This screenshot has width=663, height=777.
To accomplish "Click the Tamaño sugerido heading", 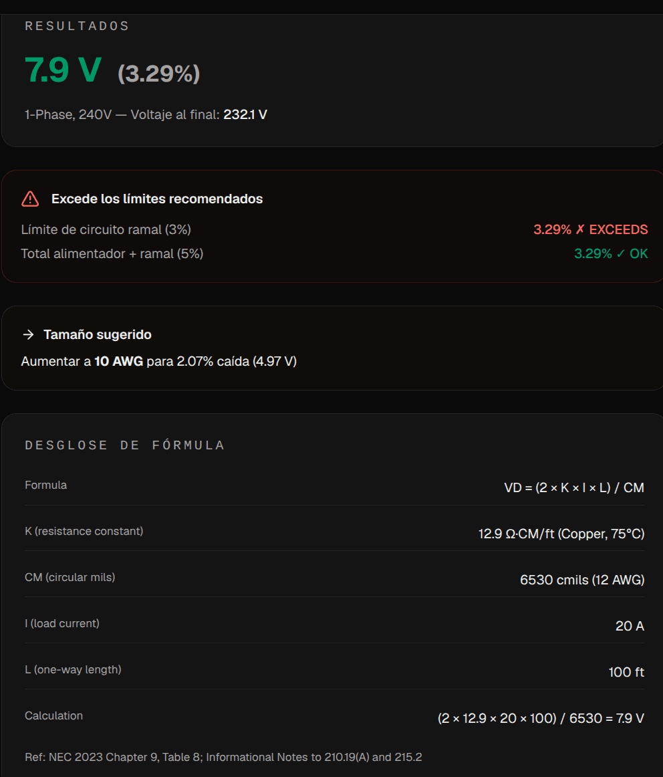I will point(98,334).
